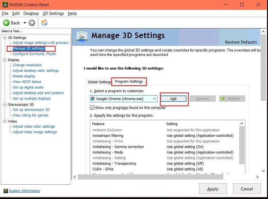Open the Help menu
Viewport: 268px width, 199px height.
[x=72, y=13]
